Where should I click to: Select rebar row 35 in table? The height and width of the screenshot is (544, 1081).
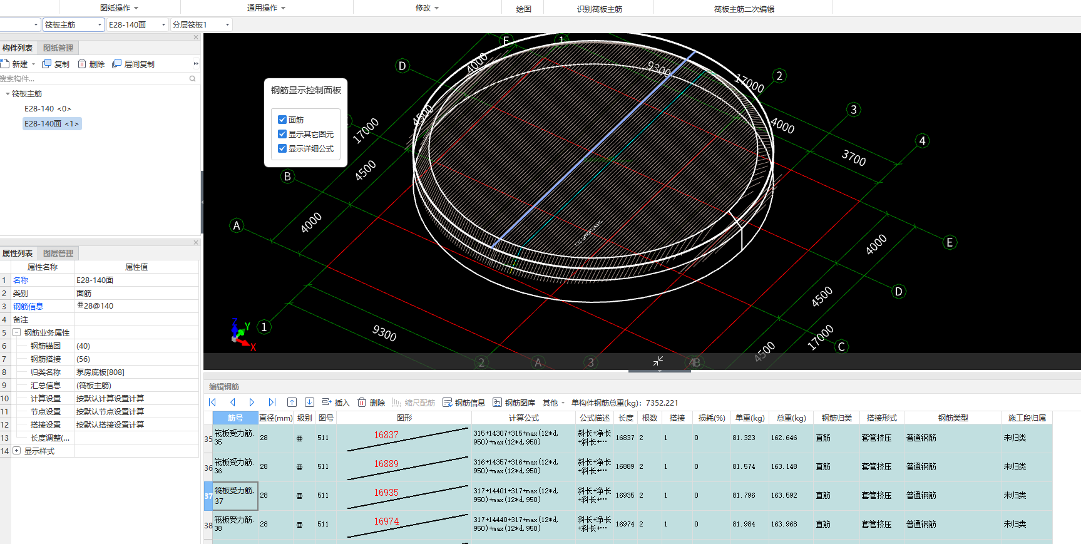pos(208,439)
